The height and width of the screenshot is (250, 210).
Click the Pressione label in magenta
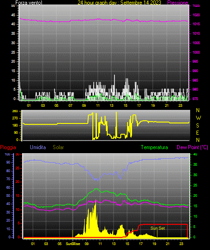[x=178, y=3]
